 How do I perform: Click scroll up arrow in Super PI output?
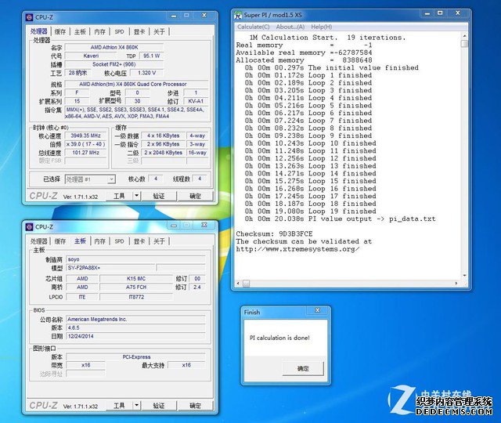click(464, 36)
